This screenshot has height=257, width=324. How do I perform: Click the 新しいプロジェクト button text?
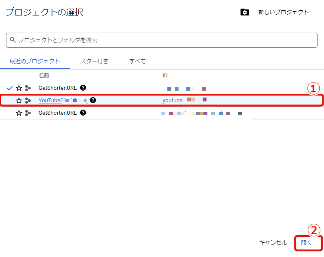[283, 12]
